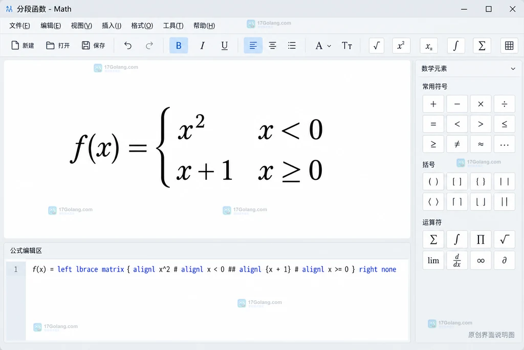Insert the division ÷ symbol
The image size is (524, 350).
[505, 104]
